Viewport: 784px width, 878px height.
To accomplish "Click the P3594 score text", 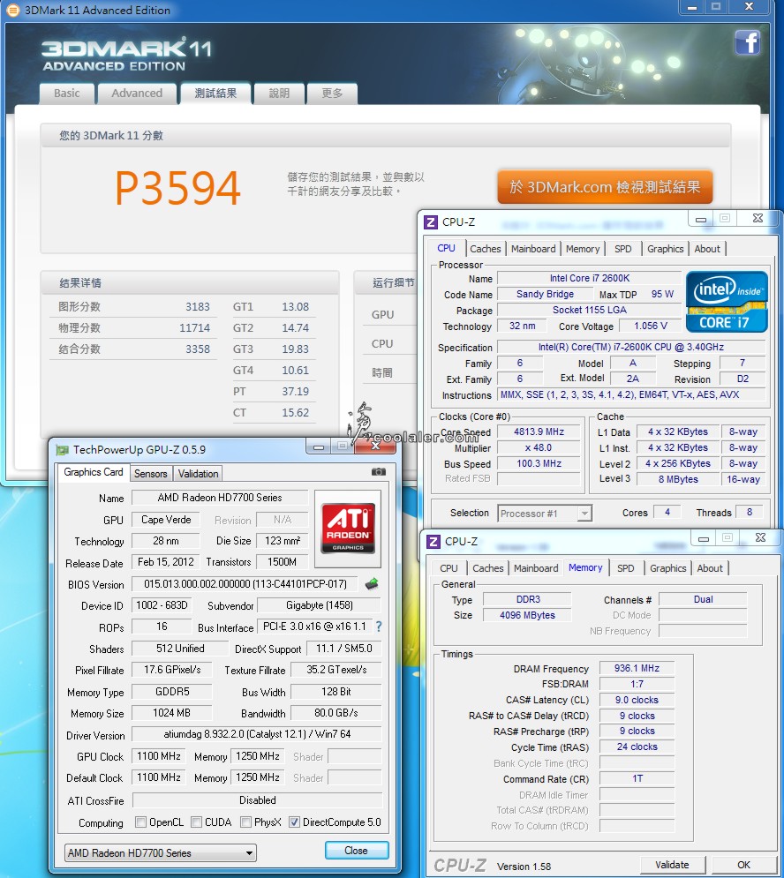I will [178, 188].
